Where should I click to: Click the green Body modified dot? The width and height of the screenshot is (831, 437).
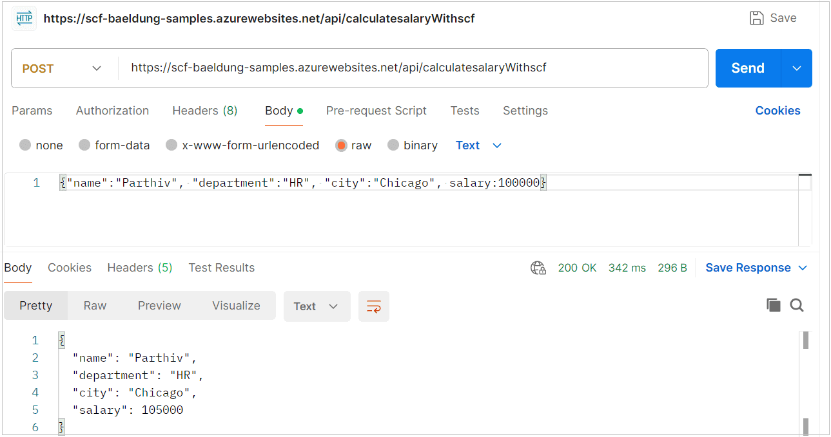pyautogui.click(x=300, y=111)
